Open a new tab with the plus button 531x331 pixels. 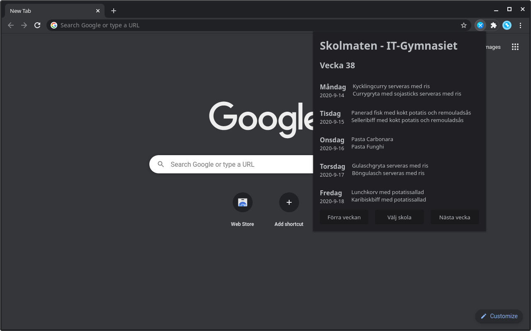coord(114,10)
